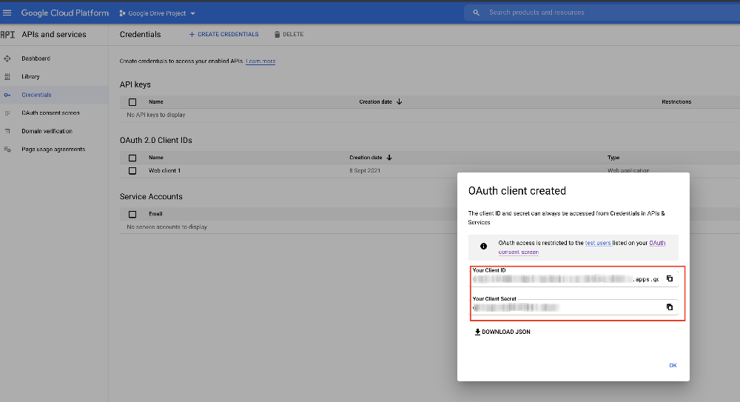Click the Library grid icon
Viewport: 740px width, 402px height.
pyautogui.click(x=7, y=76)
